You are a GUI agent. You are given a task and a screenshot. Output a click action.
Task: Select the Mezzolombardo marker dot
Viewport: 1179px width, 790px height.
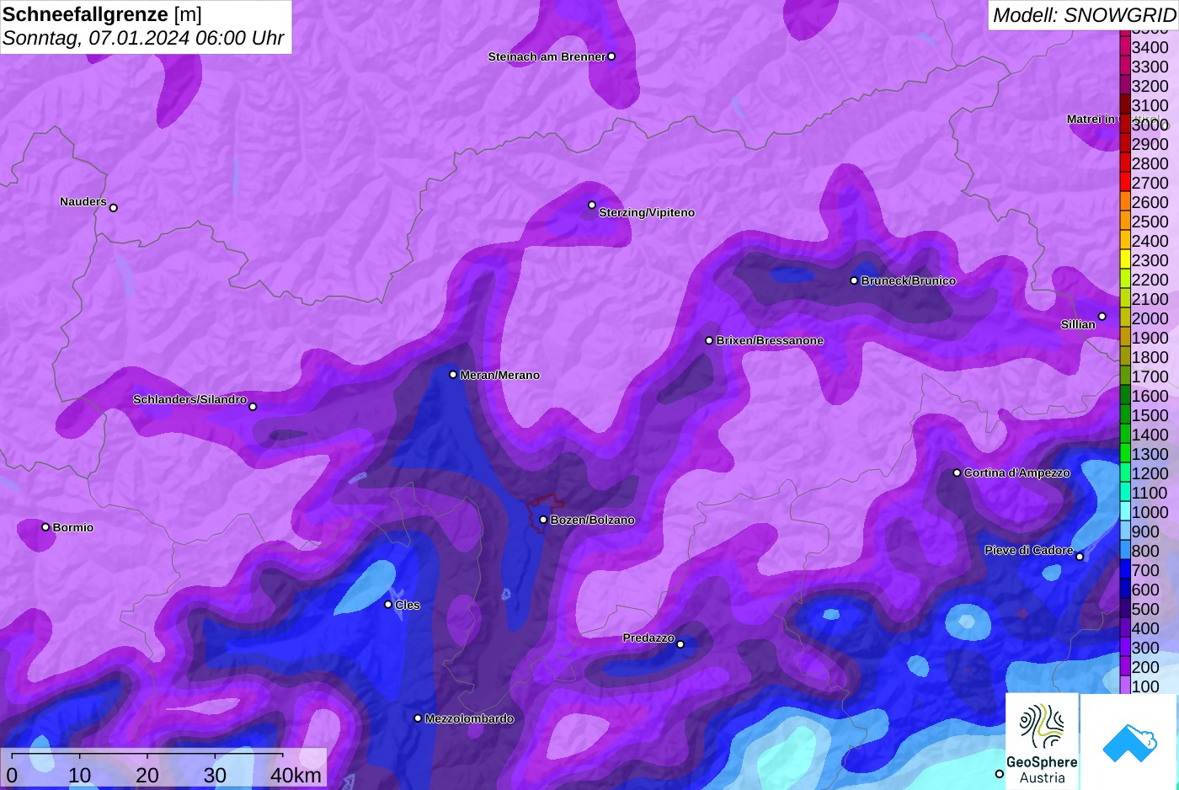coord(418,718)
